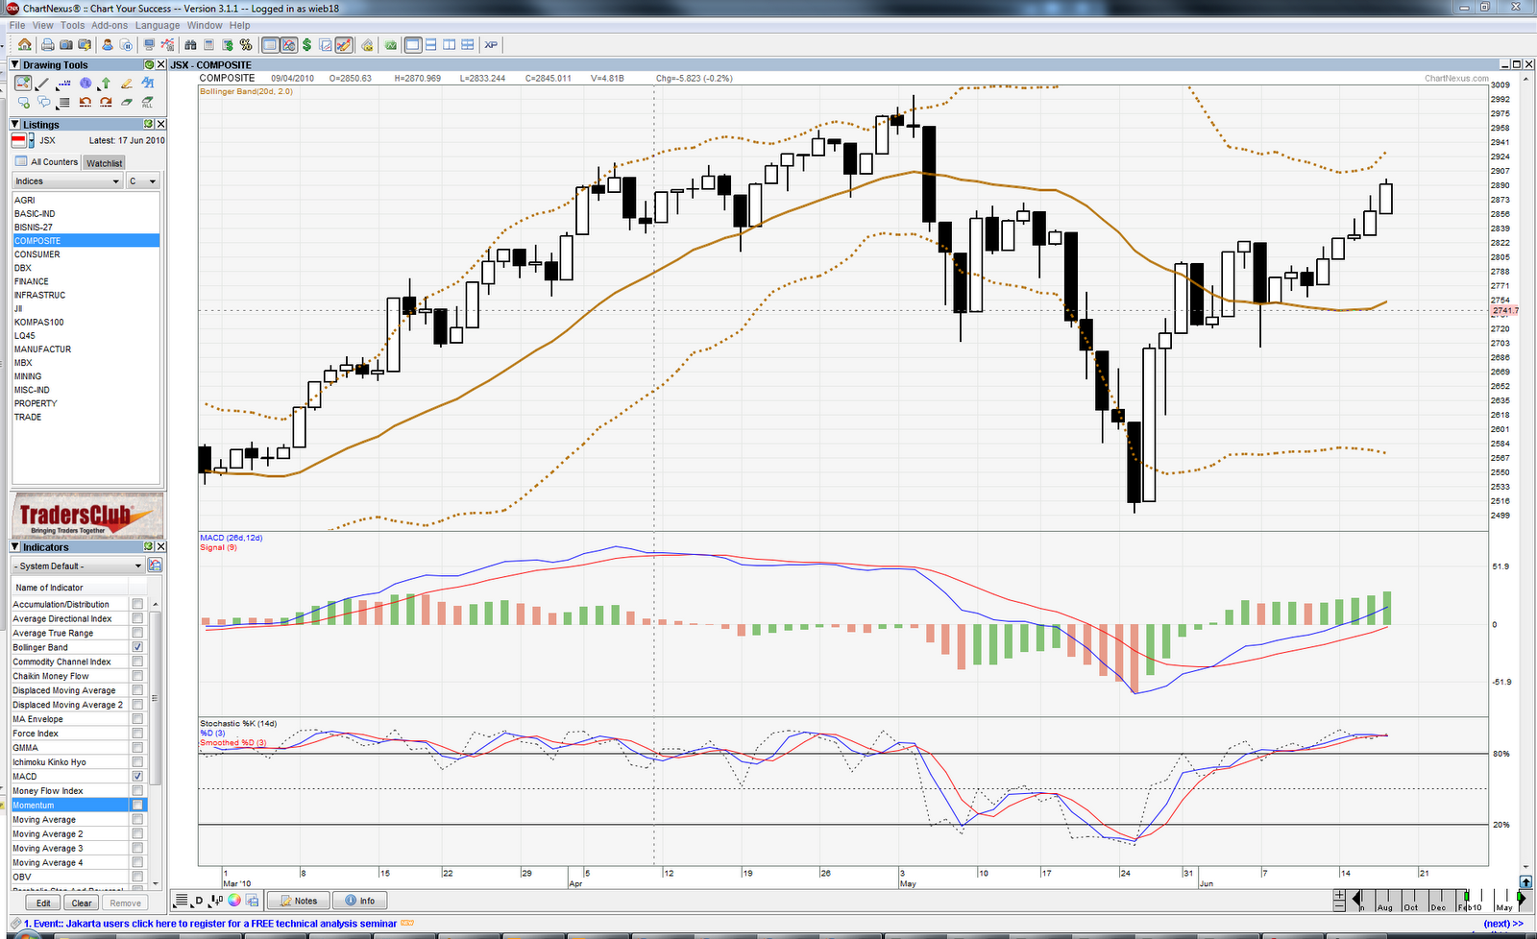Click the left green handle on the timeline range
The width and height of the screenshot is (1537, 939).
coord(1467,898)
